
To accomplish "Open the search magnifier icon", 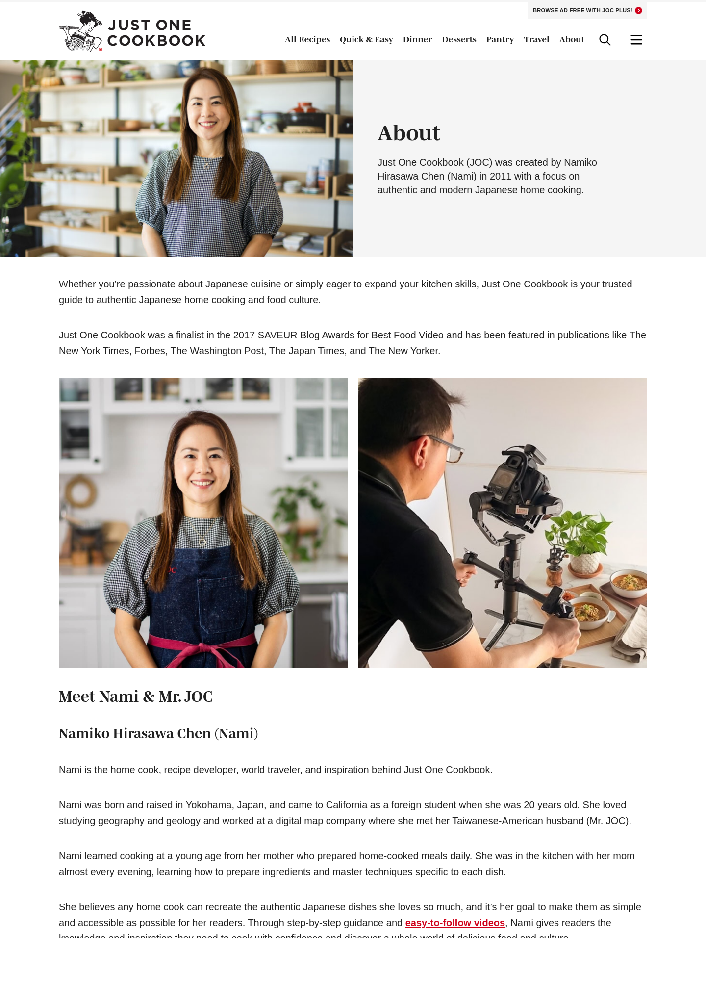I will click(605, 40).
